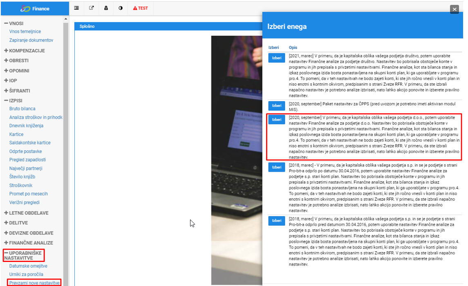
Task: Toggle the contrast half-circle icon
Action: click(121, 8)
